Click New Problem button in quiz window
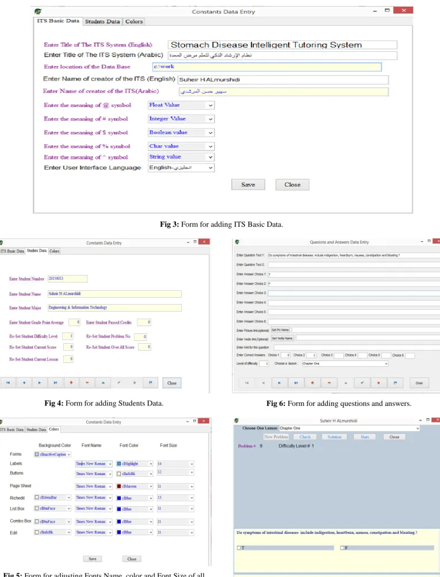 click(276, 437)
